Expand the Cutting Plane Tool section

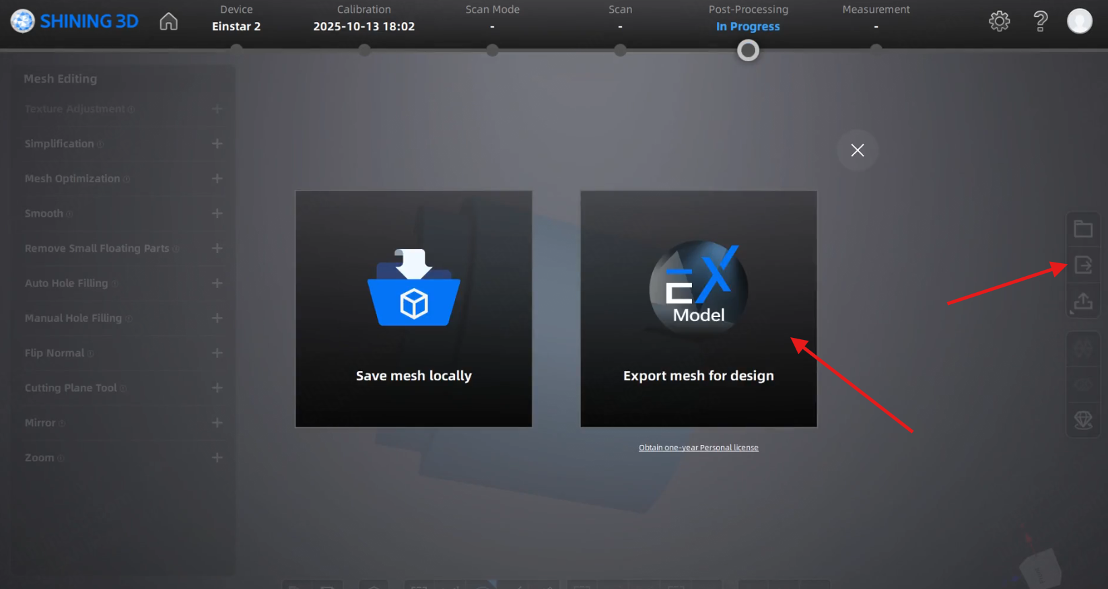pyautogui.click(x=217, y=388)
